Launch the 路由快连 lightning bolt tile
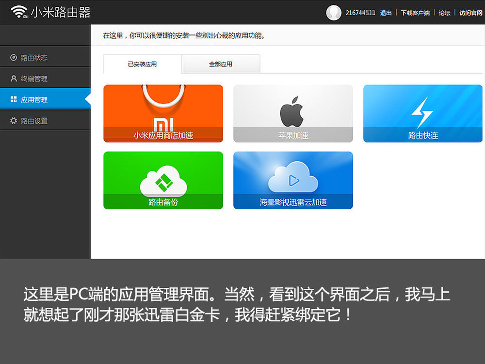 pos(423,114)
